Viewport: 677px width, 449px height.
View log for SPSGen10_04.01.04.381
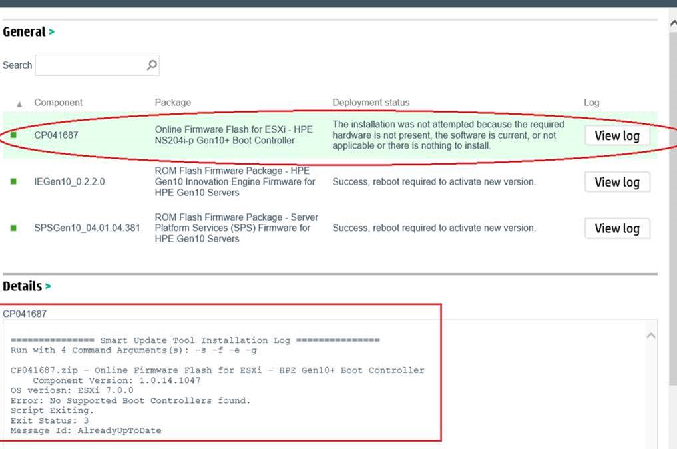[x=617, y=228]
